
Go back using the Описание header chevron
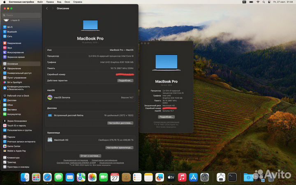pos(47,8)
